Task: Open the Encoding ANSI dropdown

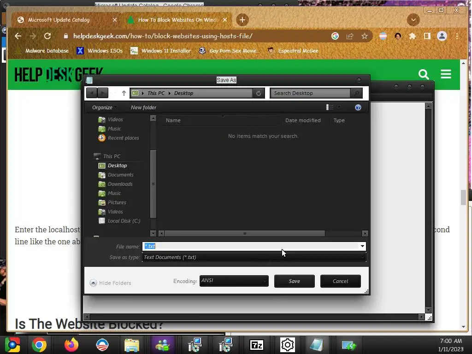Action: [x=234, y=281]
